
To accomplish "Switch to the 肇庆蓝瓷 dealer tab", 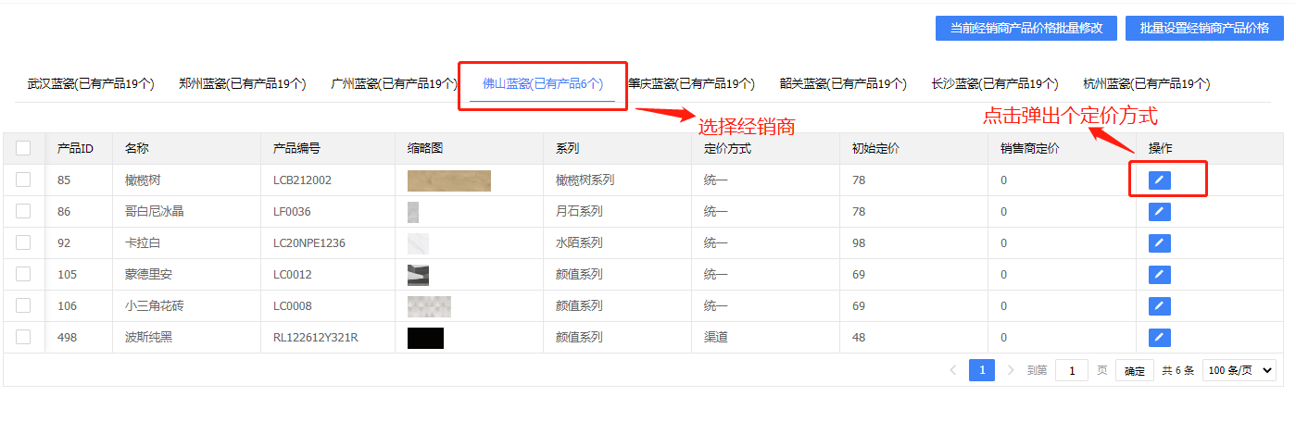I will [x=692, y=84].
